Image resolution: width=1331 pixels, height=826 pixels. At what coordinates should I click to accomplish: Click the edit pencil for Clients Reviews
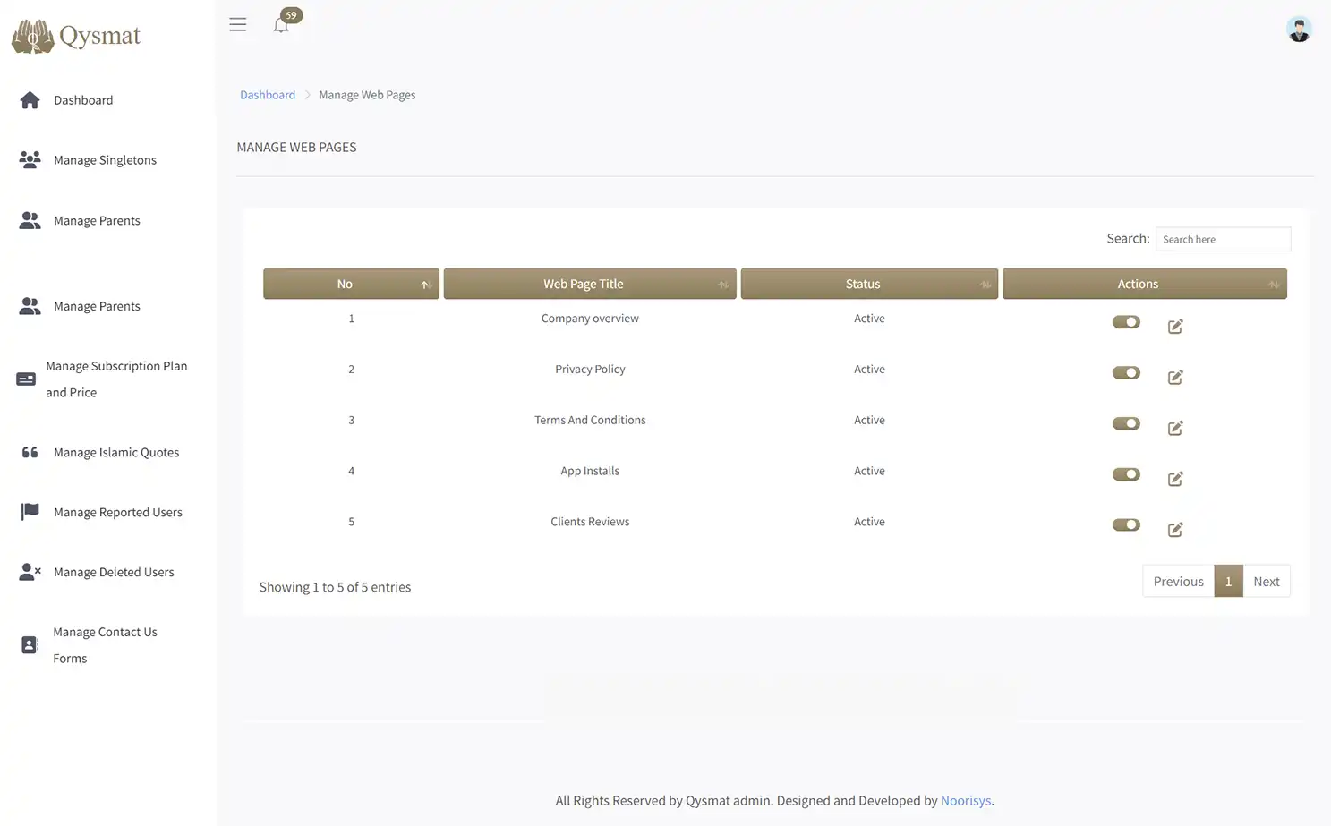(1174, 529)
